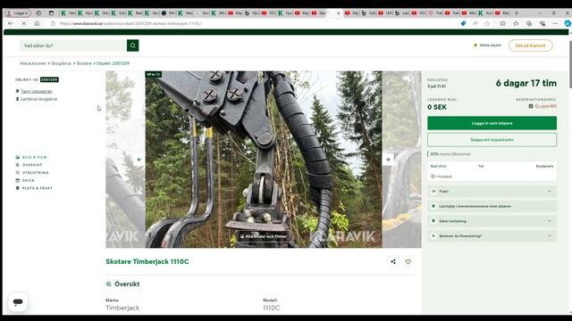Image resolution: width=572 pixels, height=321 pixels.
Task: Go to 'Alla auktioner' breadcrumb
Action: pyautogui.click(x=33, y=63)
